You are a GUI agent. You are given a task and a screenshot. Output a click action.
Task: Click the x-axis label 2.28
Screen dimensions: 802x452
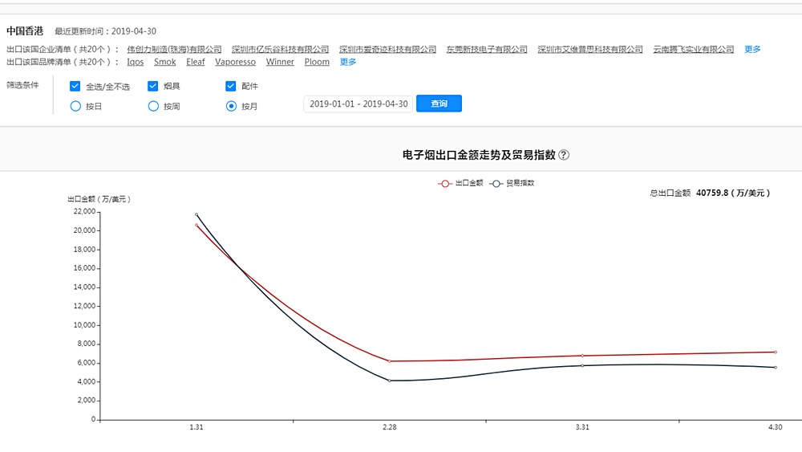389,427
